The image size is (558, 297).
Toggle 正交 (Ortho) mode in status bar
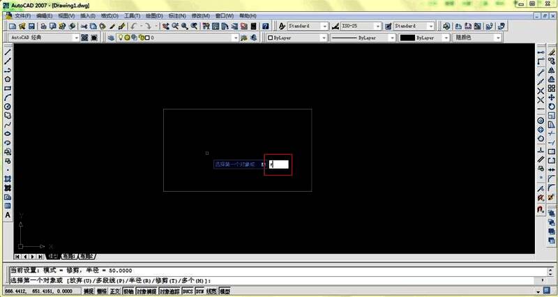(115, 291)
